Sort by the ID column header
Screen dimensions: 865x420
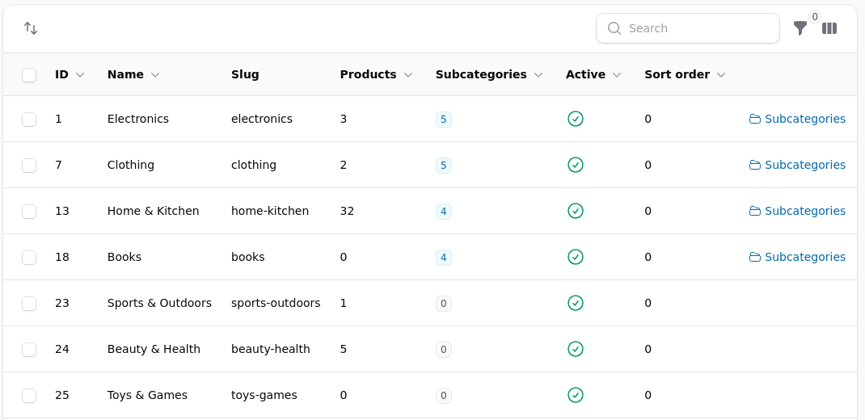pyautogui.click(x=70, y=74)
